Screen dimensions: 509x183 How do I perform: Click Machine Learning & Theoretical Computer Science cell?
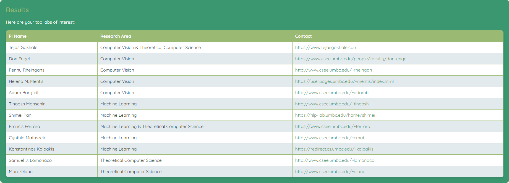pyautogui.click(x=195, y=126)
